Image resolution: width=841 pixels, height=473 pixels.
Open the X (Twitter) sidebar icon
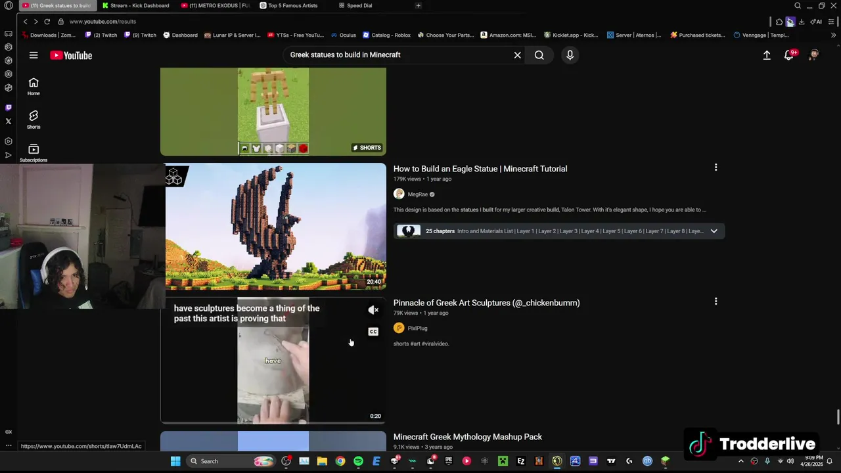click(9, 122)
